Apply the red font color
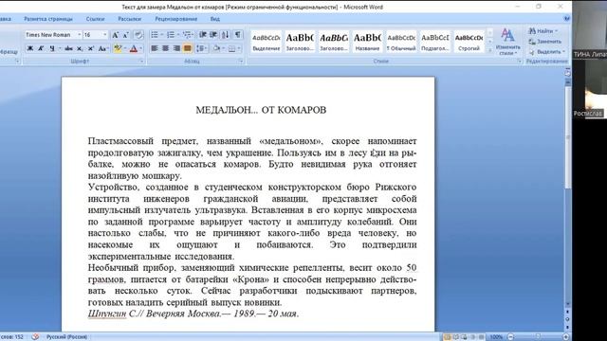Image resolution: width=607 pixels, height=341 pixels. pos(134,48)
